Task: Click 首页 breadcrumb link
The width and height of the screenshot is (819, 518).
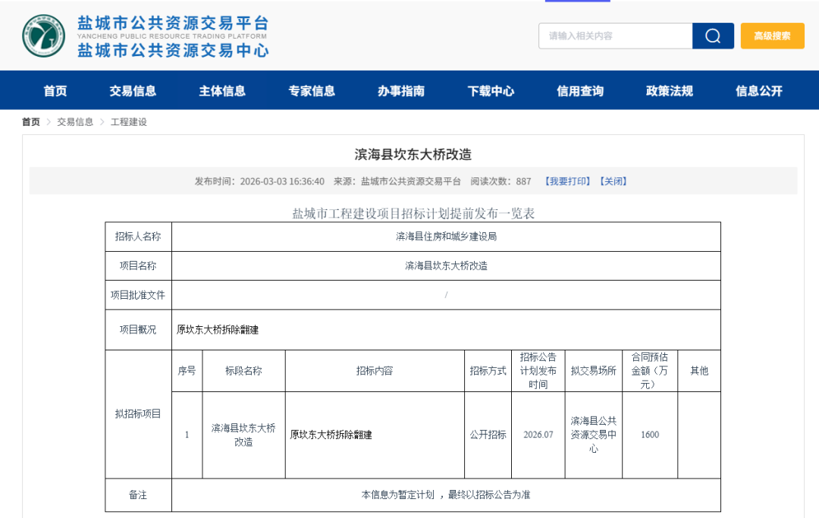Action: (x=31, y=122)
